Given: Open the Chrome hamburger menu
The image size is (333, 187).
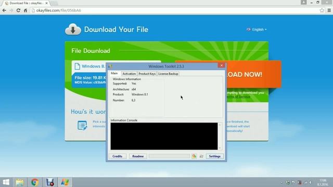Looking at the screenshot, I should (329, 10).
